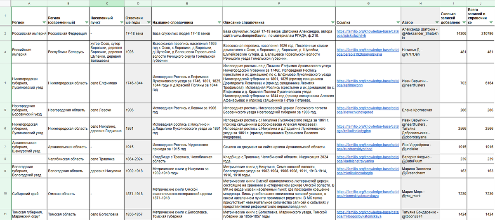
Task: Select column D by its header letter
Action: point(138,3)
